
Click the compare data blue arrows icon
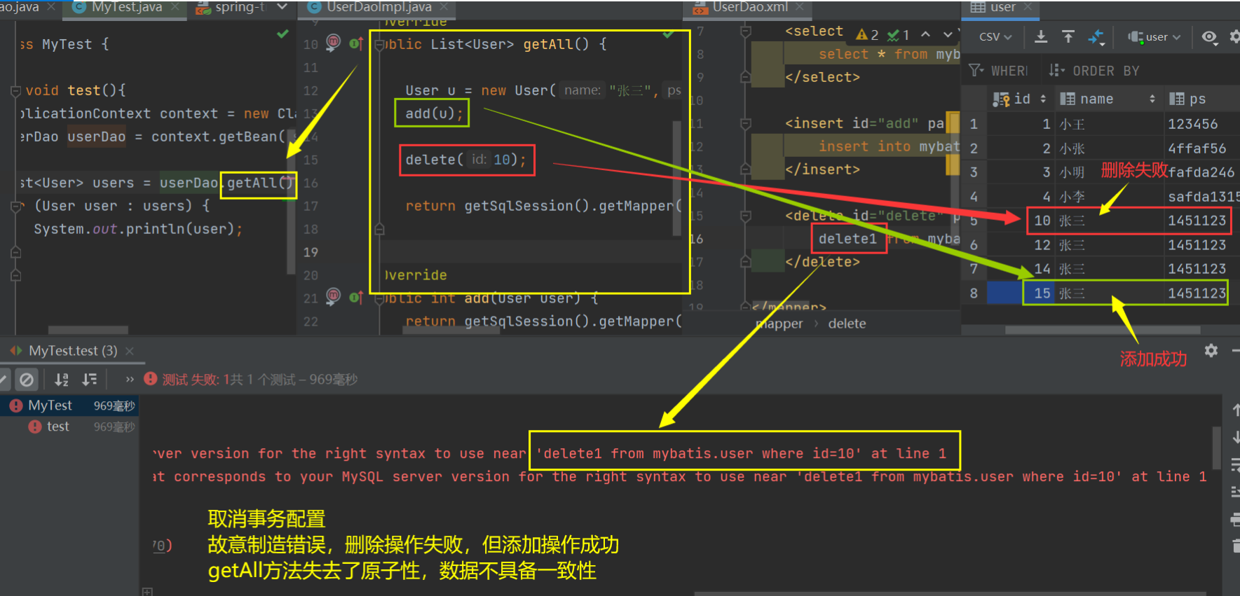[1096, 37]
